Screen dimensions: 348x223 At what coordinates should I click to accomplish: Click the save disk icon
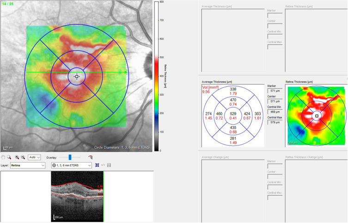(x=109, y=165)
